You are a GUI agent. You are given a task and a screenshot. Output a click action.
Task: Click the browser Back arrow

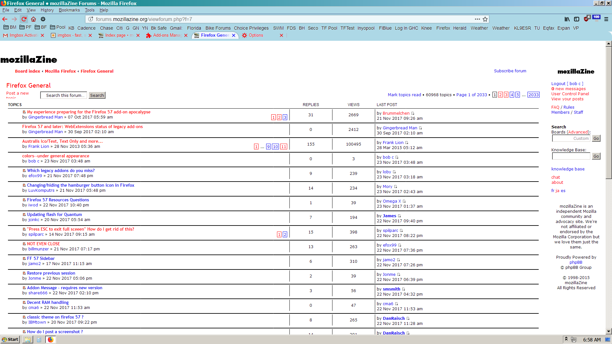click(5, 19)
